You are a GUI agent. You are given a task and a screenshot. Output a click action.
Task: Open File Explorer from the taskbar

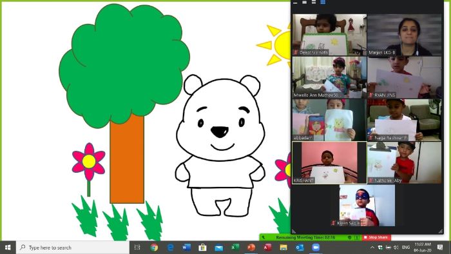tap(283, 248)
